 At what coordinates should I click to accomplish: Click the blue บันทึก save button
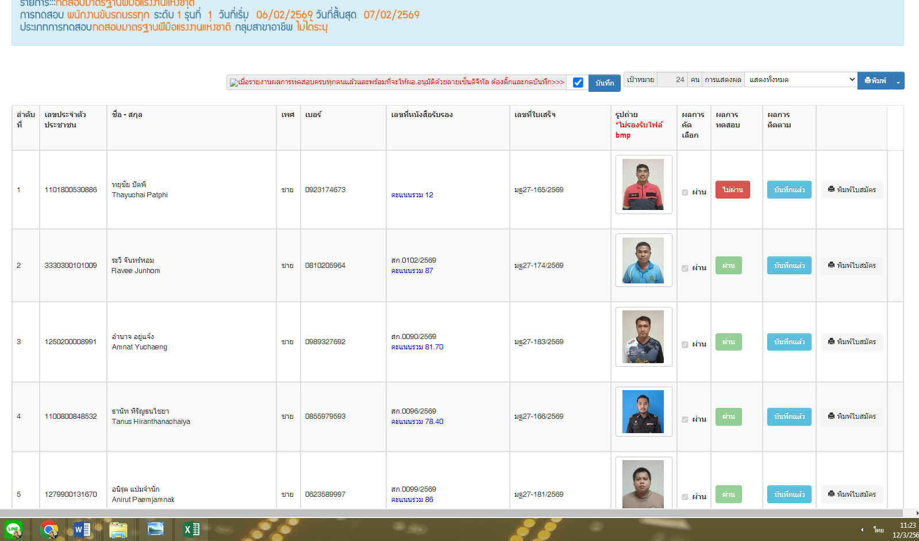tap(604, 83)
